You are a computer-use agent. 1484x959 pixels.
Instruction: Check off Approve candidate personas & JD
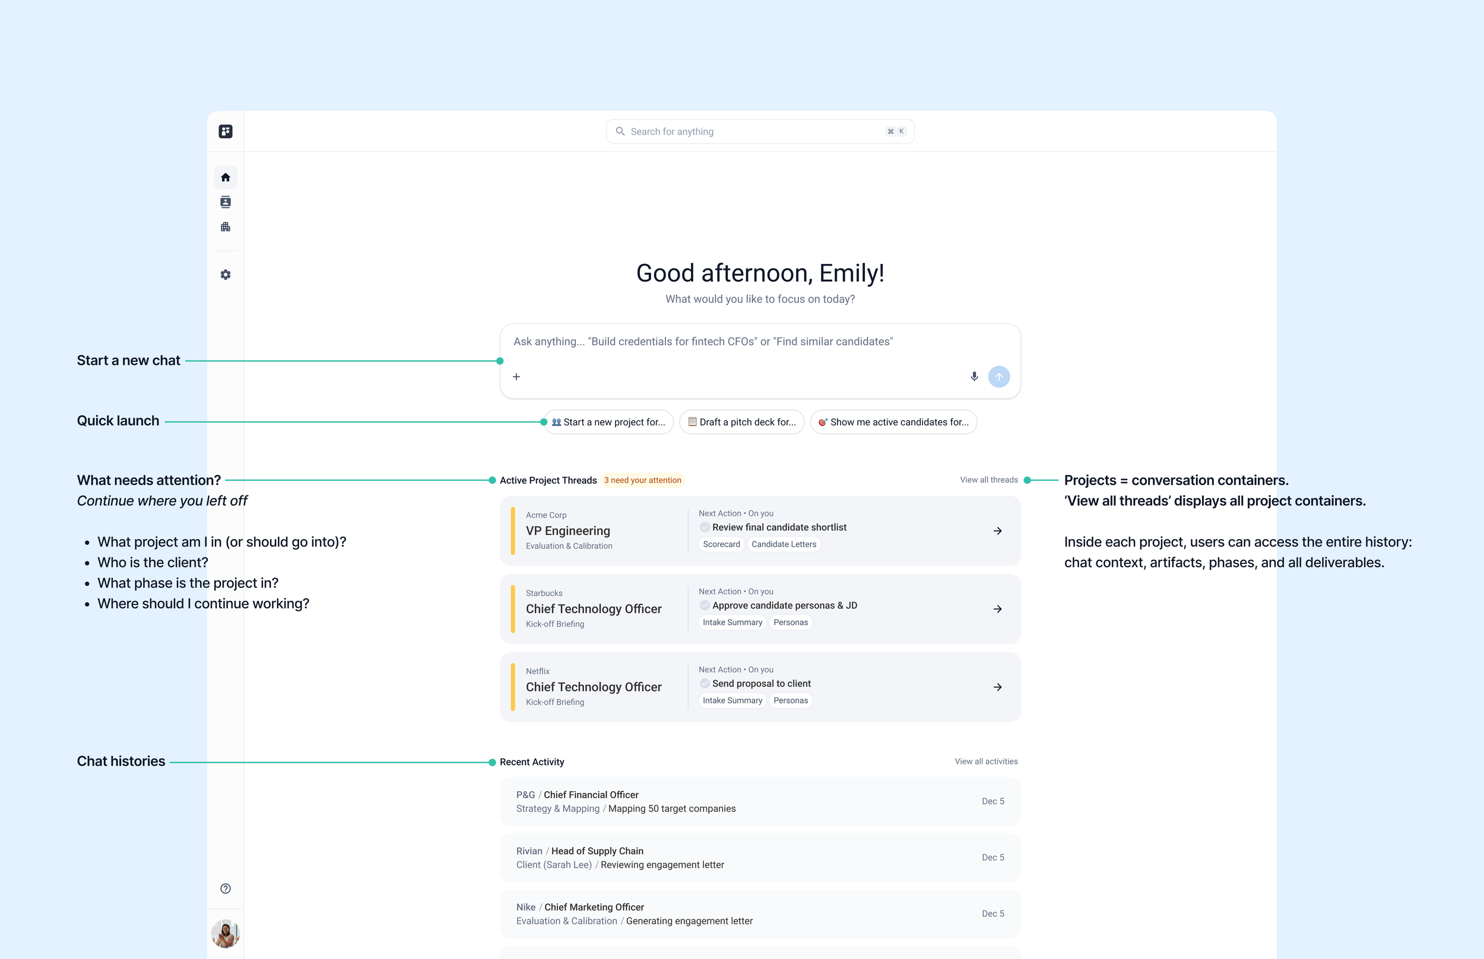(x=704, y=606)
